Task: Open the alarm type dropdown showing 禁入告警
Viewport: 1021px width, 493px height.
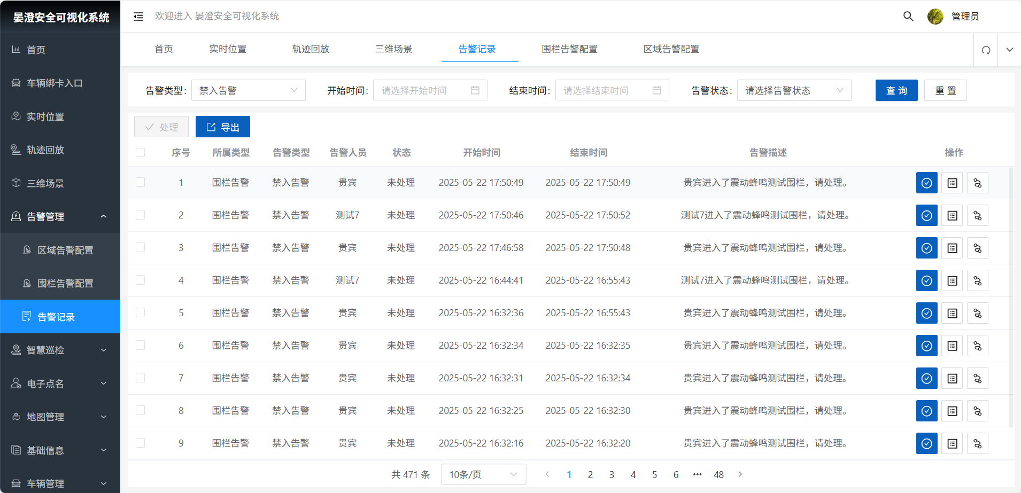Action: pos(248,90)
